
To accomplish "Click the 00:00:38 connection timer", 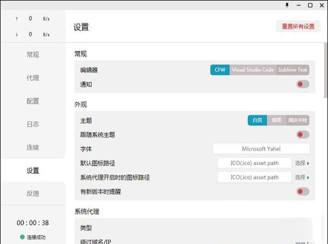I will point(33,223).
